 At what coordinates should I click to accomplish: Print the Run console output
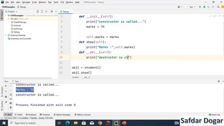coord(11,103)
